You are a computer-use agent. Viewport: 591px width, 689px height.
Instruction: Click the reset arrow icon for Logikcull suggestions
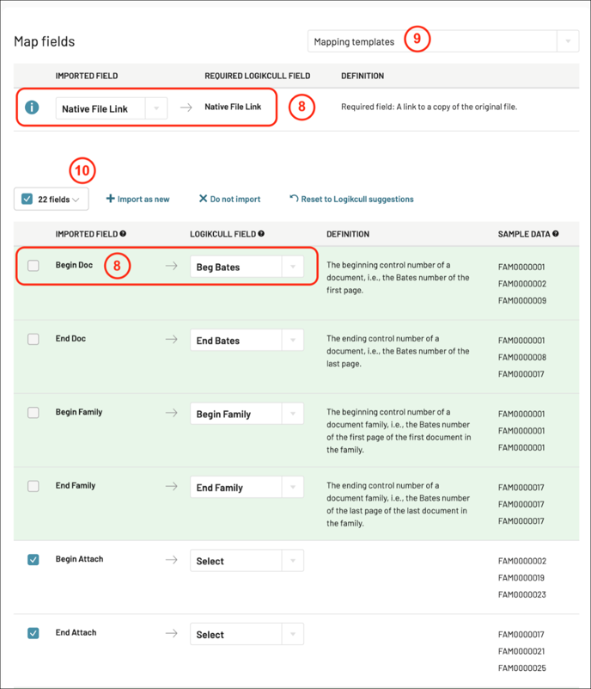point(294,199)
